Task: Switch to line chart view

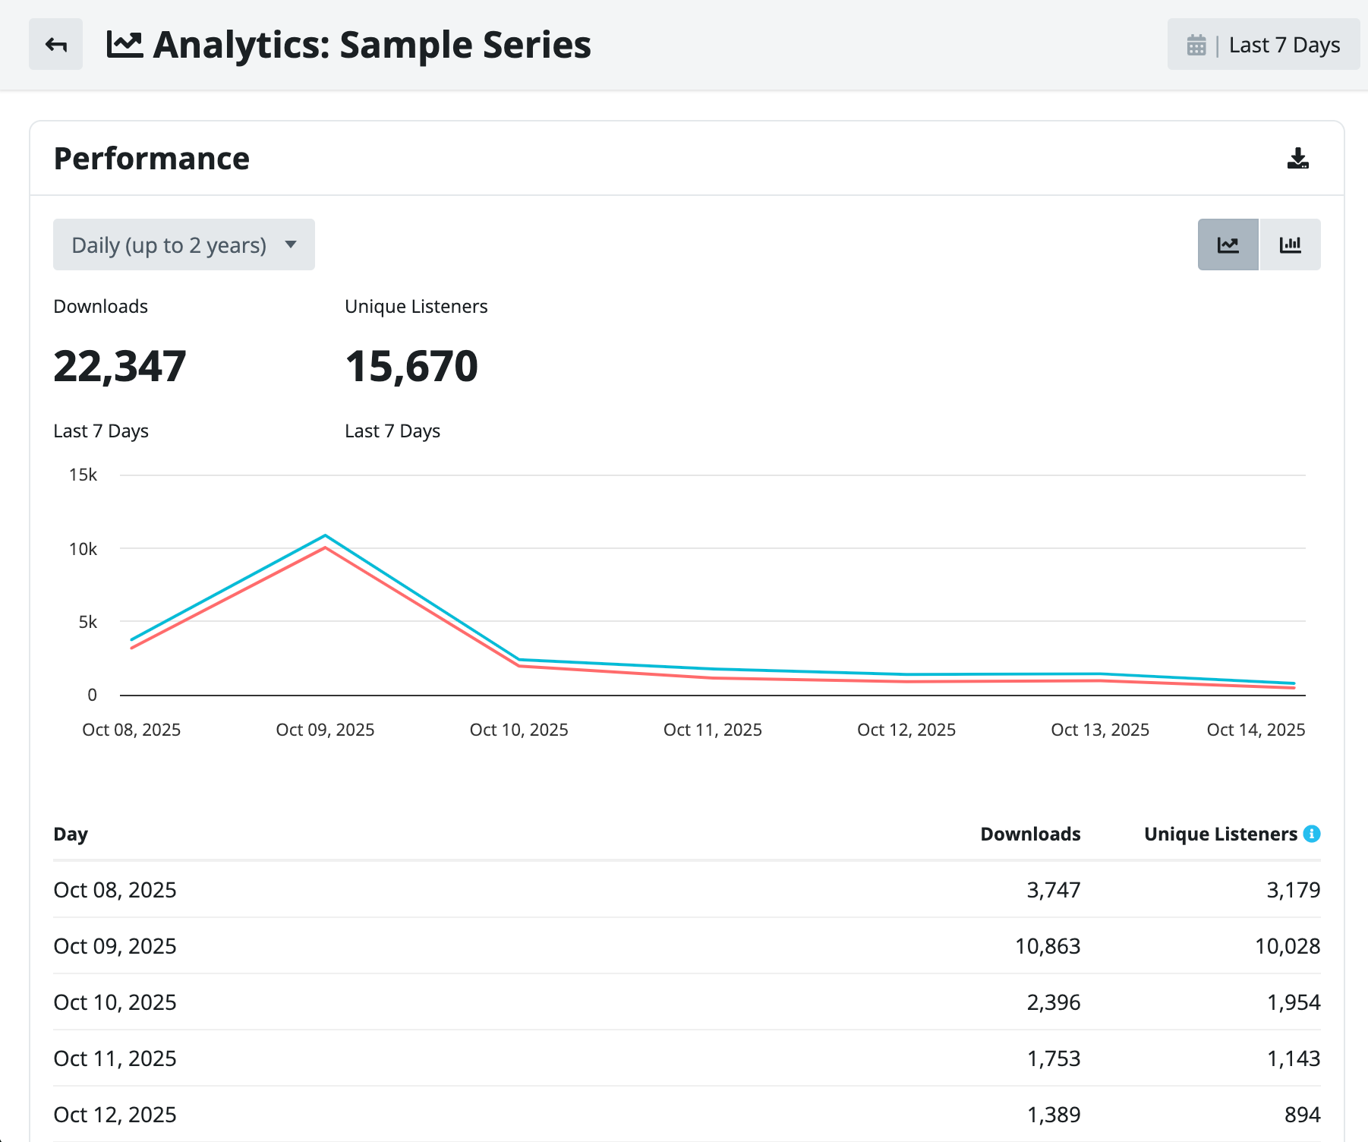Action: (1228, 244)
